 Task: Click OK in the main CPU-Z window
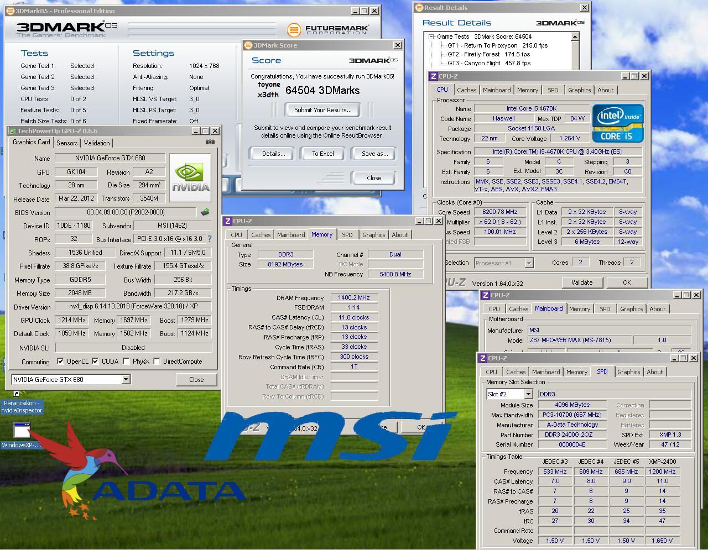(x=627, y=282)
